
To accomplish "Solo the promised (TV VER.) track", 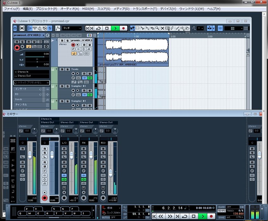I will point(67,40).
